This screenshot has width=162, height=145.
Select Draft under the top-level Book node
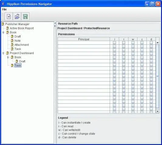click(18, 37)
